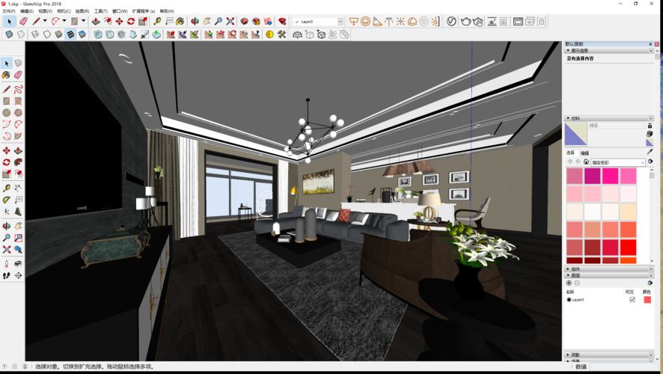Pick the bright red color swatch
The height and width of the screenshot is (374, 663).
pos(628,248)
